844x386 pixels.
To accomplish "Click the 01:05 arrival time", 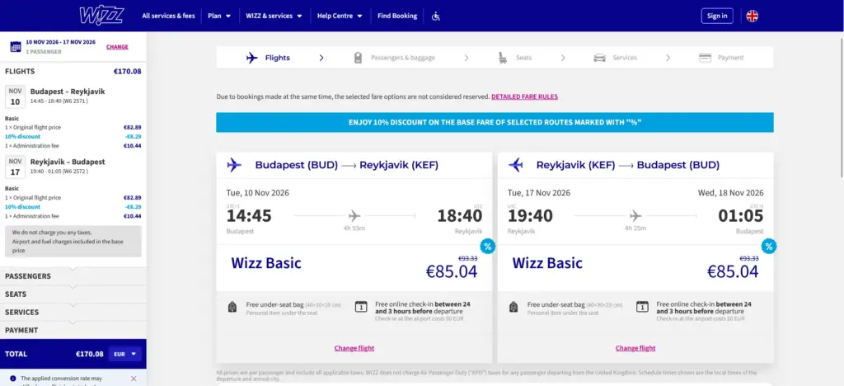I will click(741, 216).
